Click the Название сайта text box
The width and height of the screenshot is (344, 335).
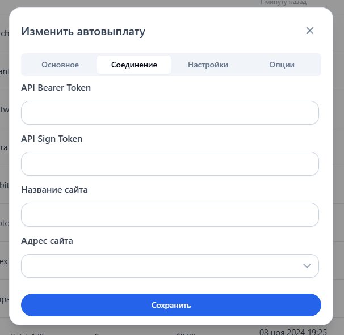point(170,215)
